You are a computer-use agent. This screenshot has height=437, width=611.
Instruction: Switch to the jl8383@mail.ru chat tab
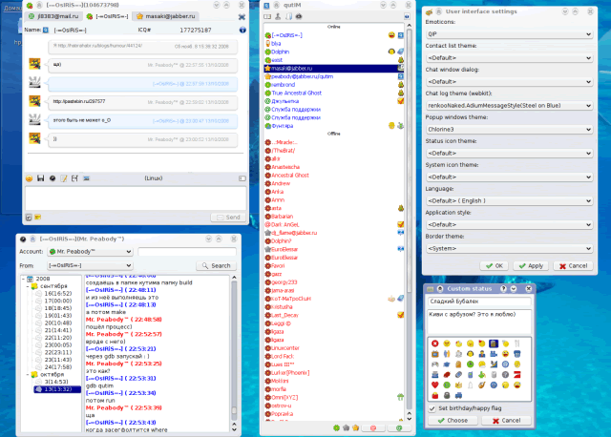[x=53, y=16]
